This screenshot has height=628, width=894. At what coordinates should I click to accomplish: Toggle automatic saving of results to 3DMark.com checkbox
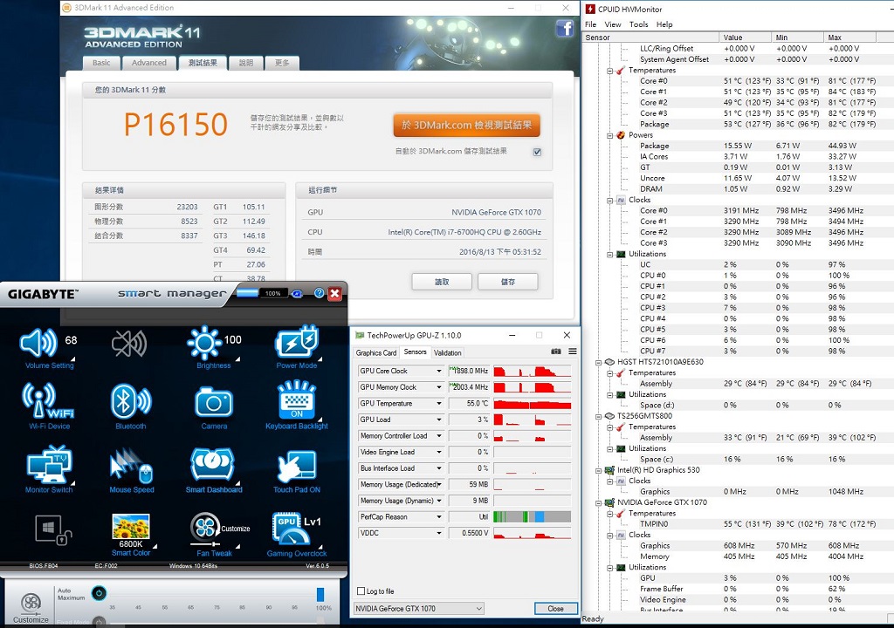click(537, 152)
